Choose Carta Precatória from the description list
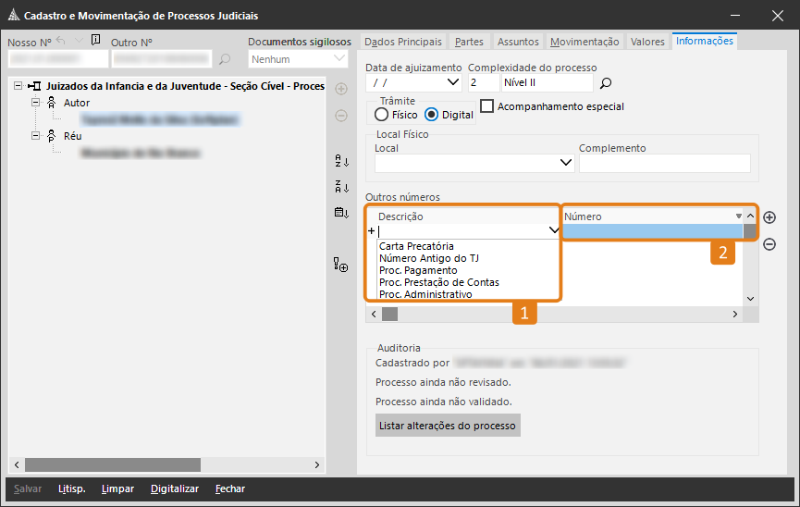This screenshot has height=507, width=800. point(416,246)
